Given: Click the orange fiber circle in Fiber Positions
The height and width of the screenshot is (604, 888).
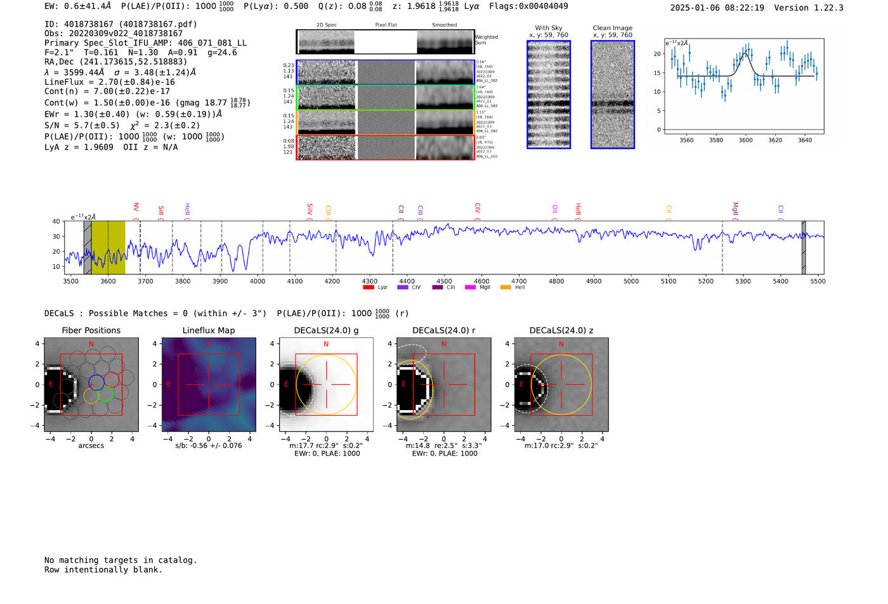Looking at the screenshot, I should pos(91,396).
